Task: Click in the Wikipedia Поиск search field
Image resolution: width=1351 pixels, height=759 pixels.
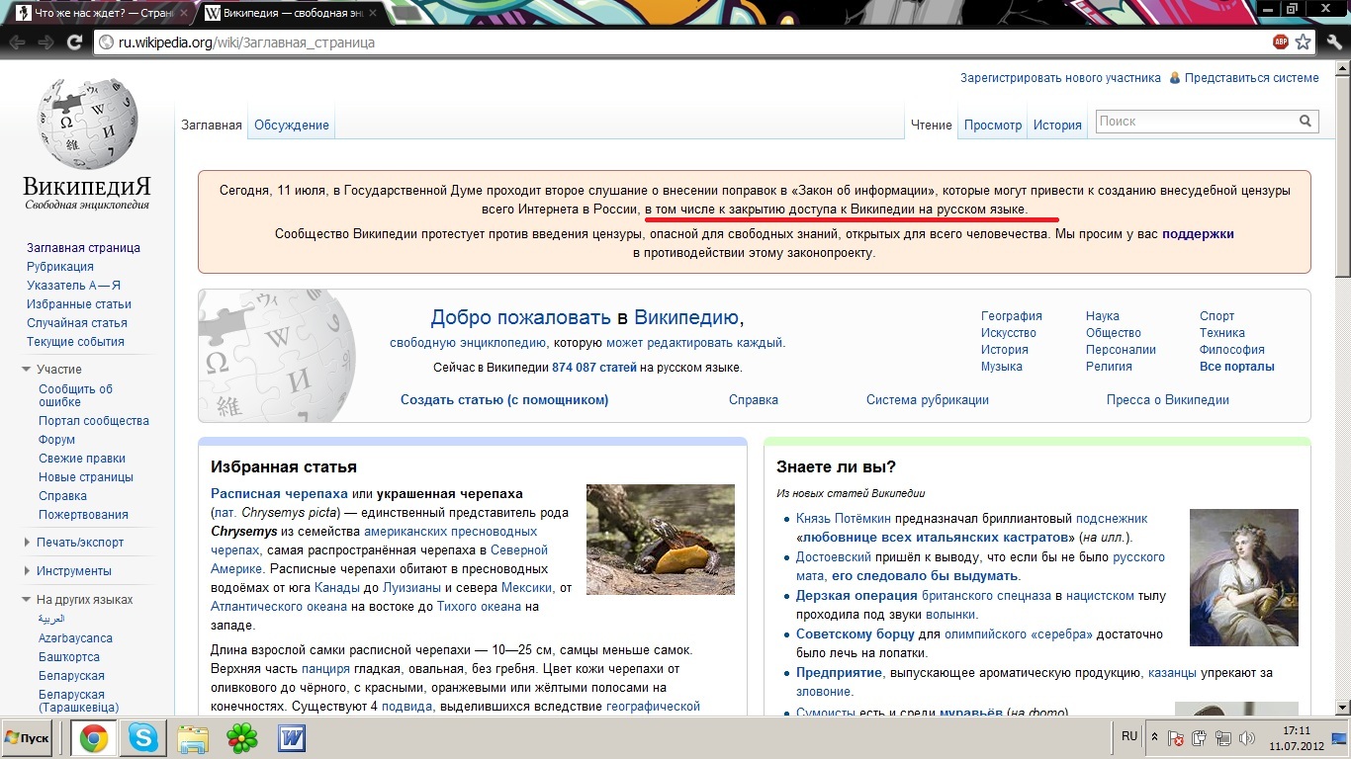Action: pos(1195,122)
